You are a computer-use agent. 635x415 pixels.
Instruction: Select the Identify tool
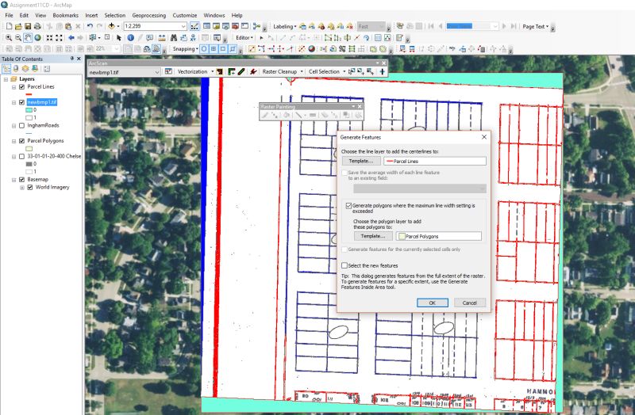pos(130,37)
